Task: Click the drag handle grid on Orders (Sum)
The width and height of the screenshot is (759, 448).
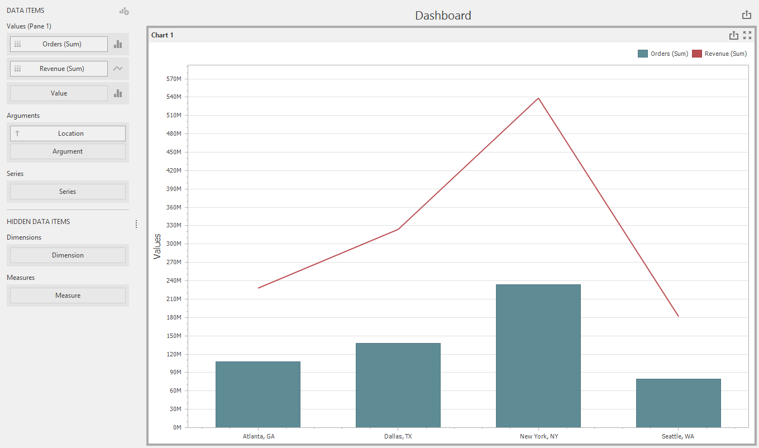Action: pyautogui.click(x=18, y=44)
